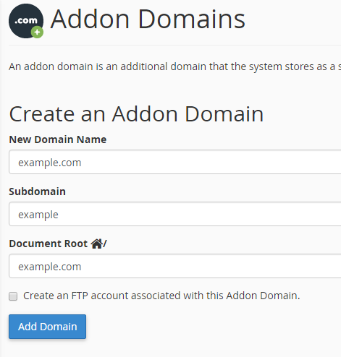The width and height of the screenshot is (341, 357).
Task: Enable the Create an FTP account checkbox
Action: (x=13, y=296)
